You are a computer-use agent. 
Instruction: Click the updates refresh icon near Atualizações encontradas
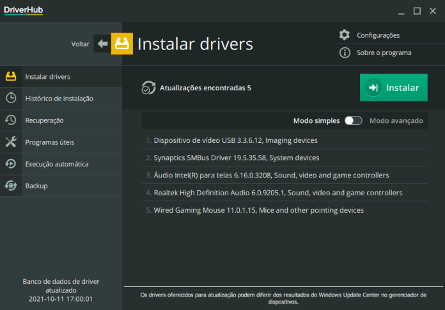tap(148, 88)
